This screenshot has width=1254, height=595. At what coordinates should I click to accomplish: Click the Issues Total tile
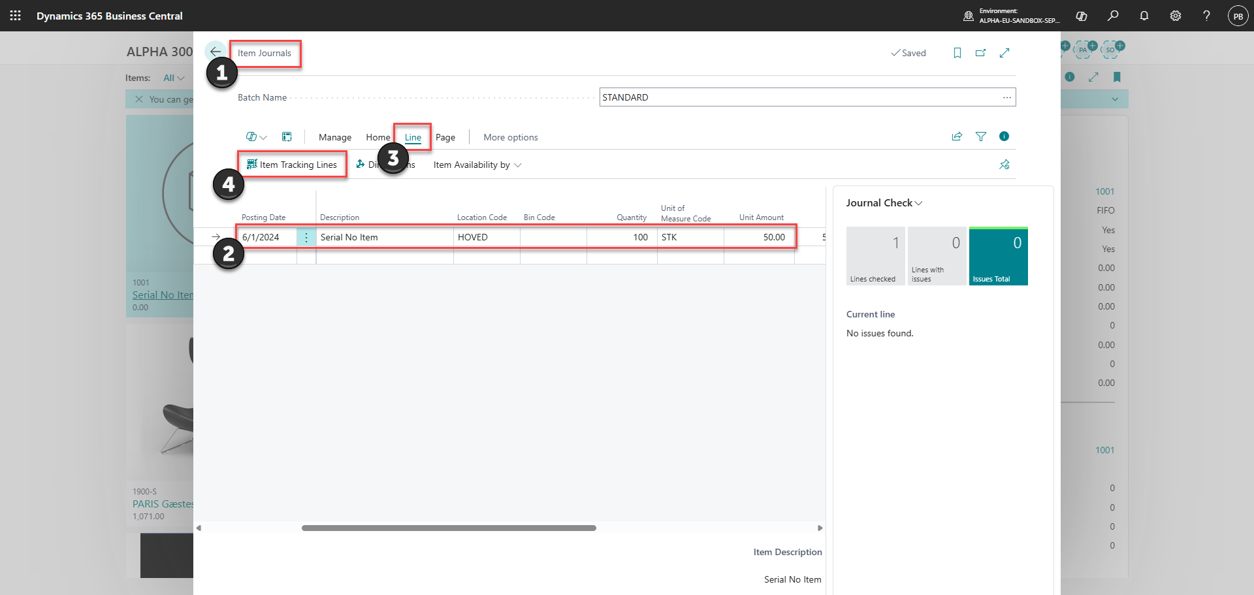pyautogui.click(x=999, y=256)
